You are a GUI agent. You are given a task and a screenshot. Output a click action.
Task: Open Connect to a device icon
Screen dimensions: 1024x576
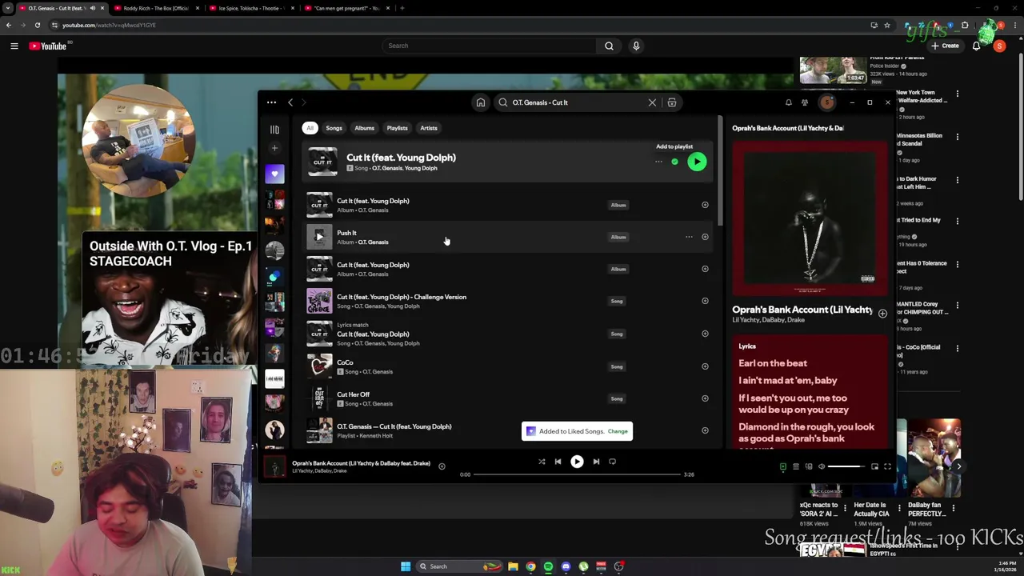pos(809,466)
